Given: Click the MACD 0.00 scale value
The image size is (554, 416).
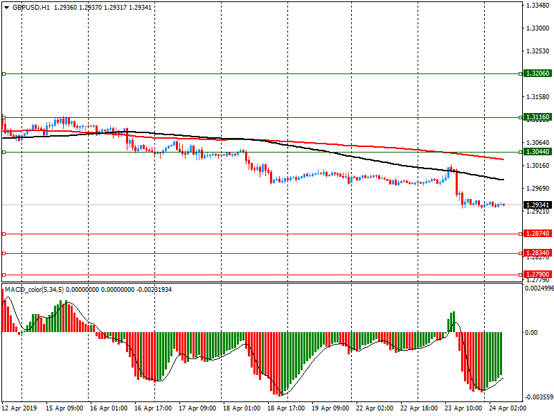Looking at the screenshot, I should pos(531,333).
